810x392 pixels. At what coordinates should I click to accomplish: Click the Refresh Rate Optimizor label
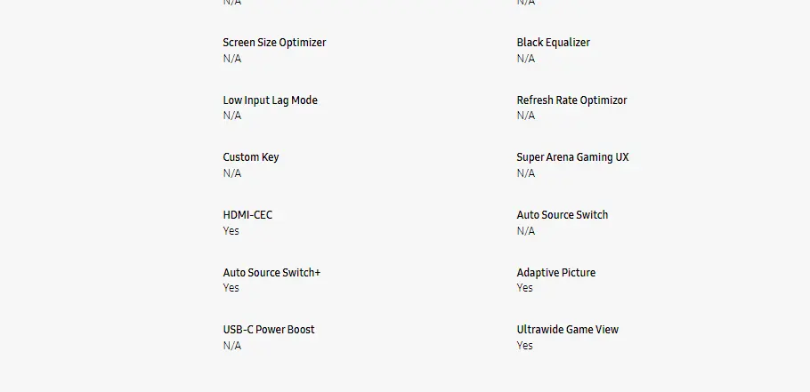tap(571, 100)
